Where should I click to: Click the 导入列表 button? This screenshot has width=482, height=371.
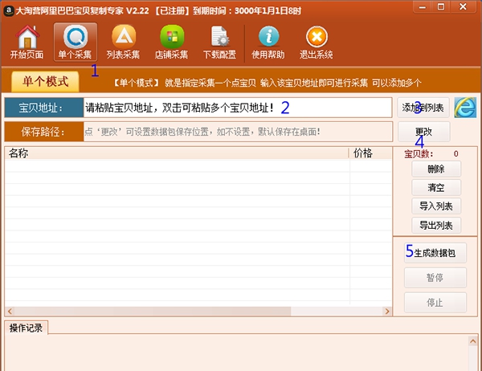pos(435,206)
